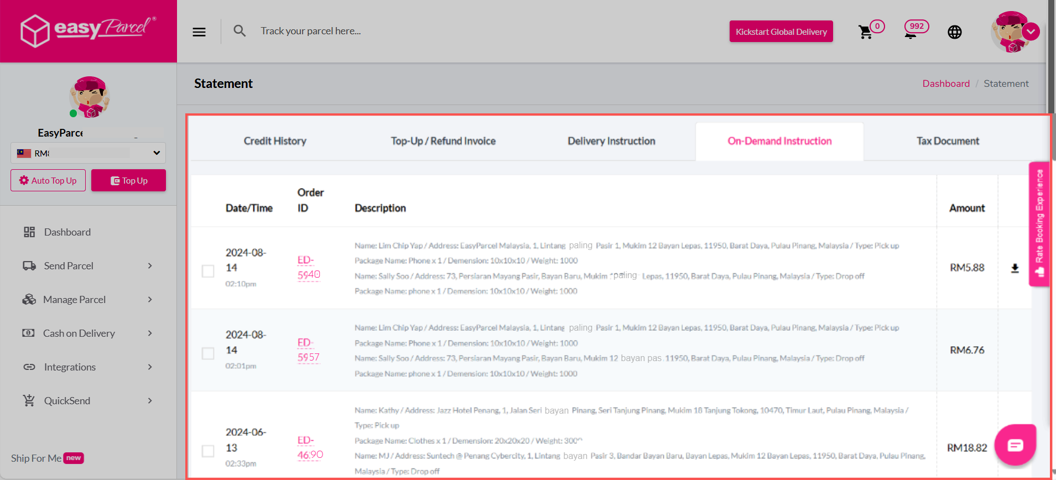Click the Statement page title

[x=223, y=84]
